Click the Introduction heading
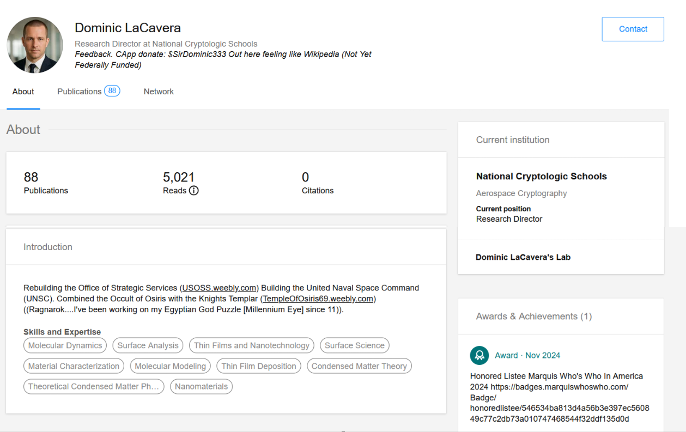The width and height of the screenshot is (686, 432). pos(48,247)
